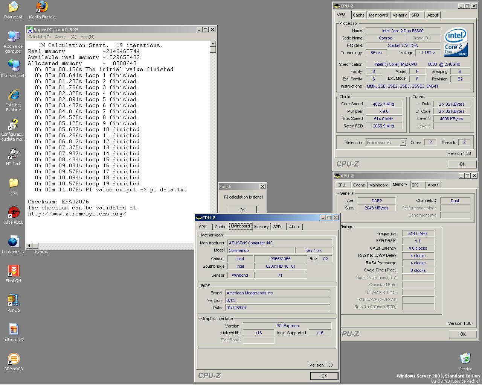Image resolution: width=482 pixels, height=385 pixels.
Task: Click OK in CPU-Z CPU window
Action: [x=462, y=164]
